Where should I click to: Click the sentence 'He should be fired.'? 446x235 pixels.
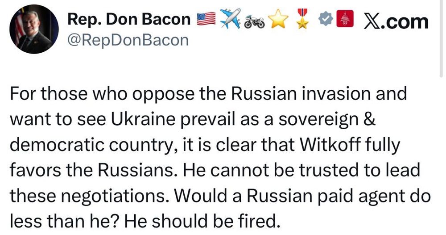click(x=201, y=221)
